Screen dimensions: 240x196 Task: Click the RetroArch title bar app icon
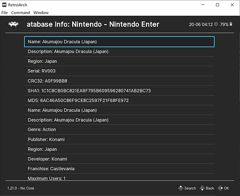pyautogui.click(x=4, y=5)
